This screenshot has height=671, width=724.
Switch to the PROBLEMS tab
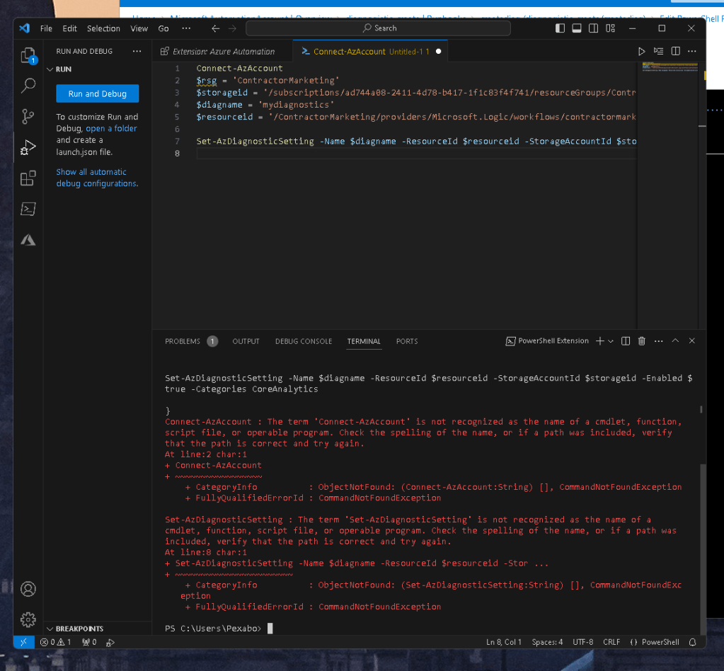tap(190, 341)
